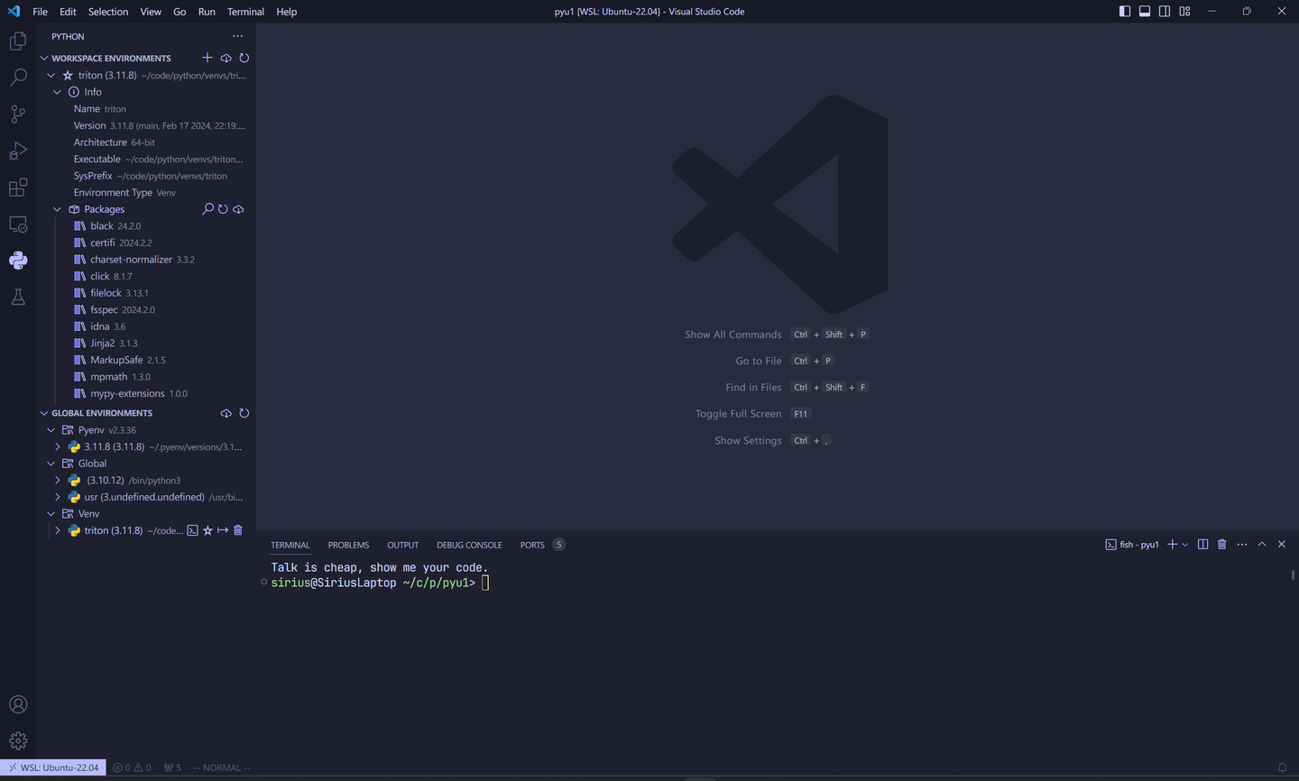Open the Run and Debug view
Image resolution: width=1299 pixels, height=781 pixels.
(18, 151)
